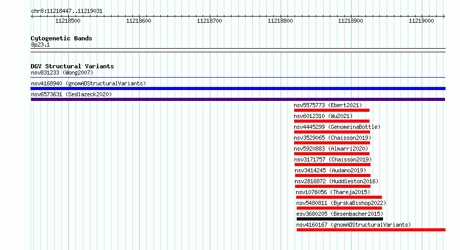The height and width of the screenshot is (250, 460).
Task: Select the 8p23.1 band label
Action: 40,45
